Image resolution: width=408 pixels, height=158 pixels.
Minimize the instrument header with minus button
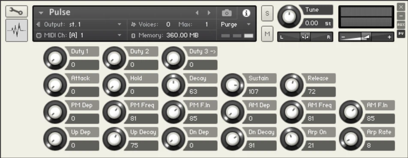401,16
